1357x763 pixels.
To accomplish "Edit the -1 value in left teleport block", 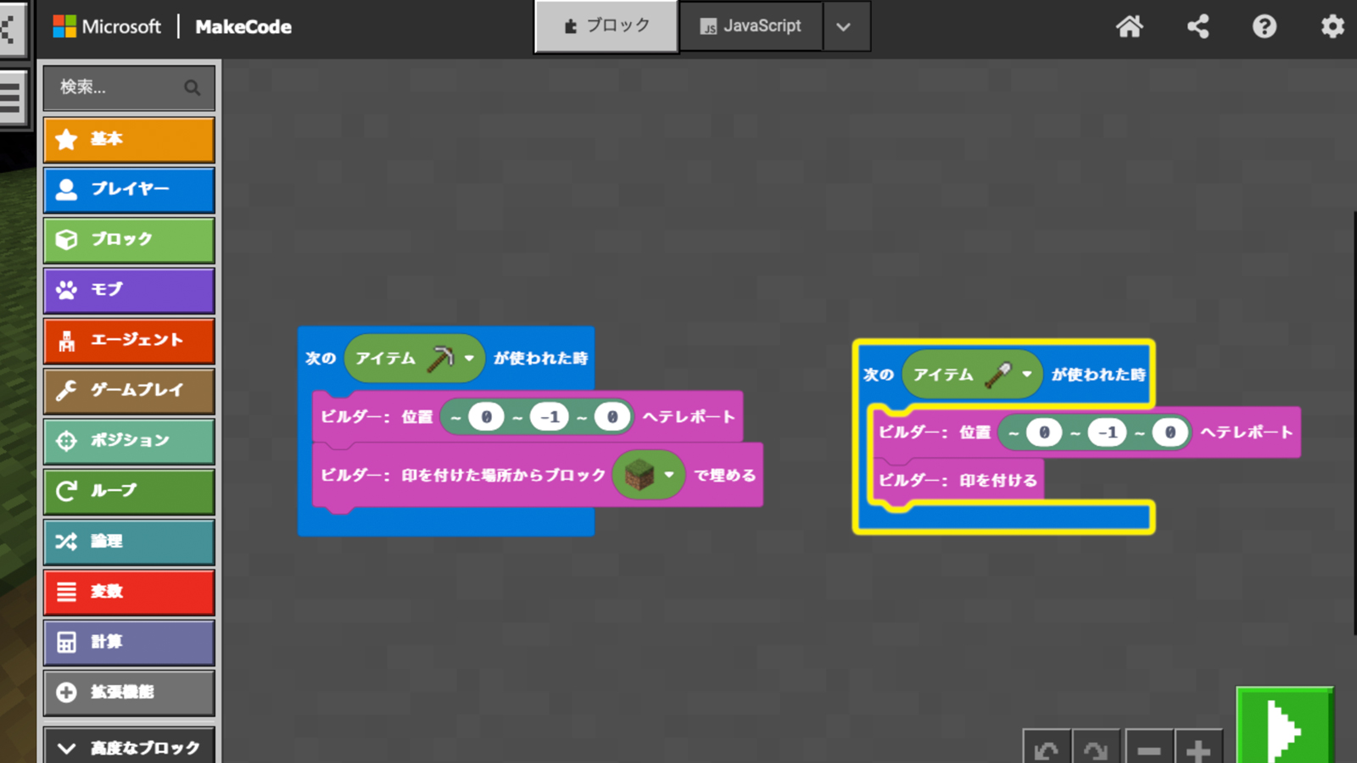I will (x=550, y=416).
